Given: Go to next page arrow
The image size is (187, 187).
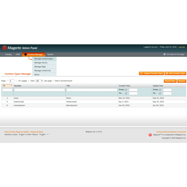Looking at the screenshot, I should tap(16, 81).
